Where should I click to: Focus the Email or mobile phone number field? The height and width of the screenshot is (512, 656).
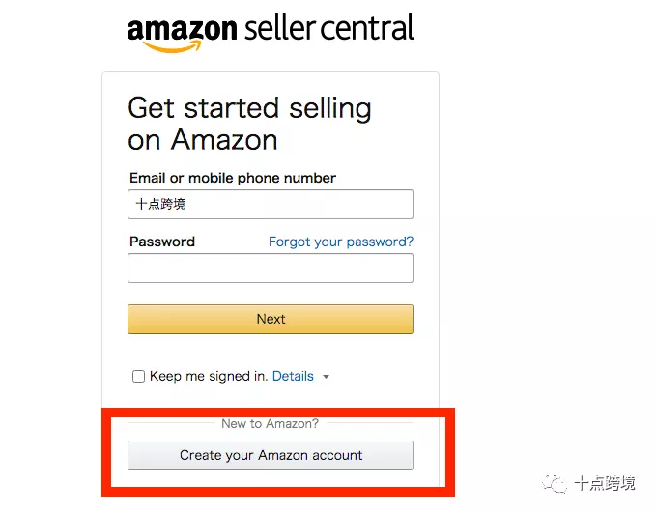pyautogui.click(x=271, y=204)
